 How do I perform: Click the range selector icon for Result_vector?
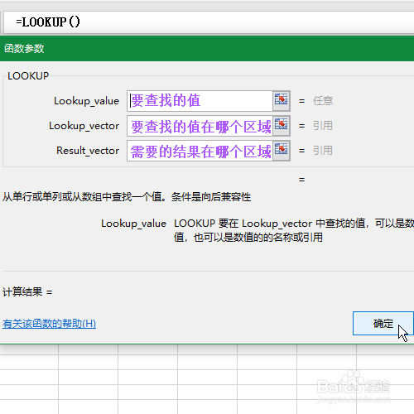[x=282, y=151]
